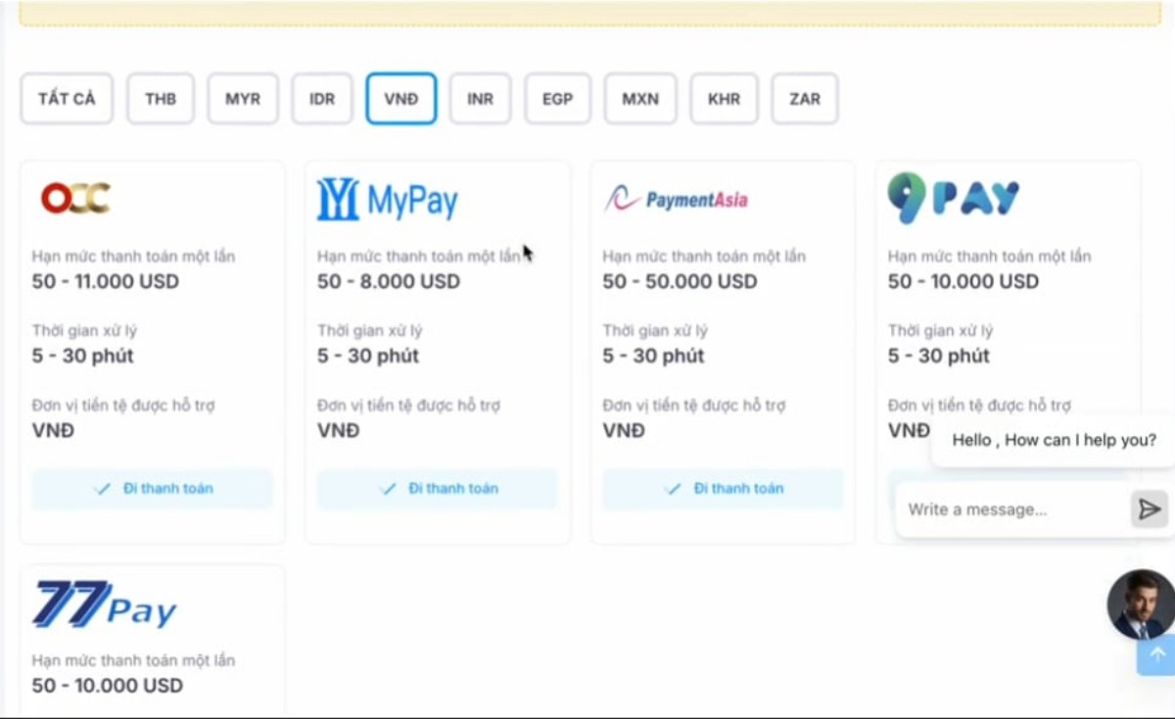Focus the Write a message chat field

tap(1009, 509)
